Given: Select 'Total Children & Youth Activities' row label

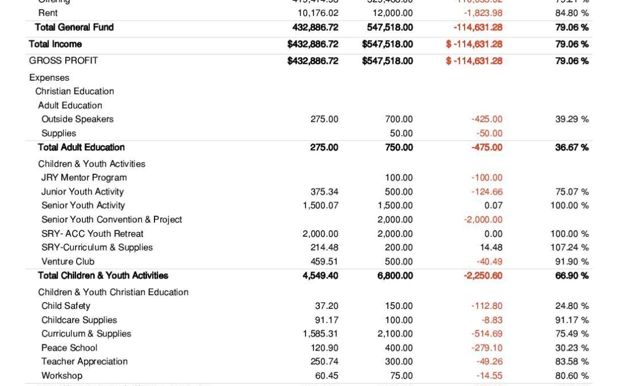Looking at the screenshot, I should tap(103, 276).
